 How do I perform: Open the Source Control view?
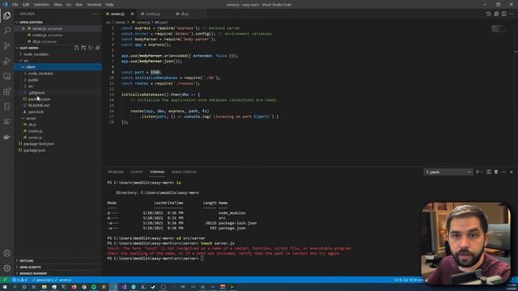tap(7, 46)
